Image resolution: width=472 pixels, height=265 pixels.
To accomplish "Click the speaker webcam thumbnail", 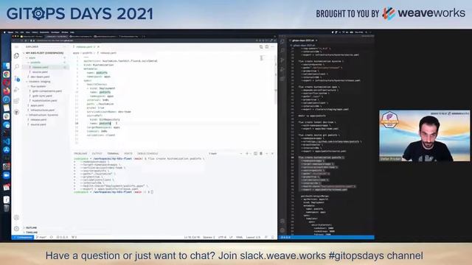I will click(425, 135).
